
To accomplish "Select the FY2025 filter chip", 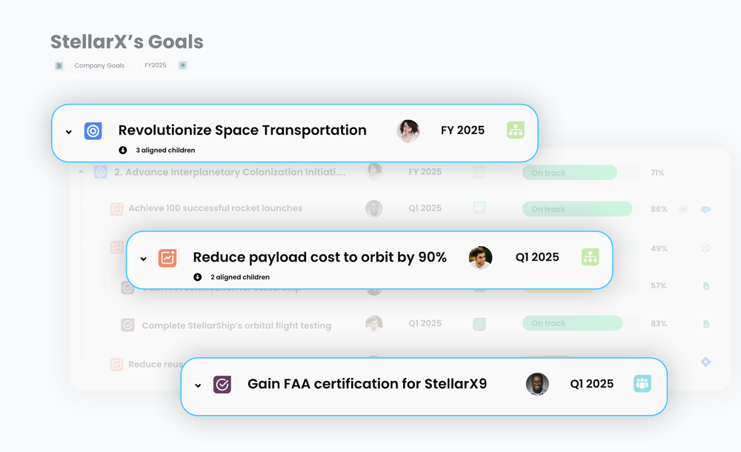I will pyautogui.click(x=155, y=65).
